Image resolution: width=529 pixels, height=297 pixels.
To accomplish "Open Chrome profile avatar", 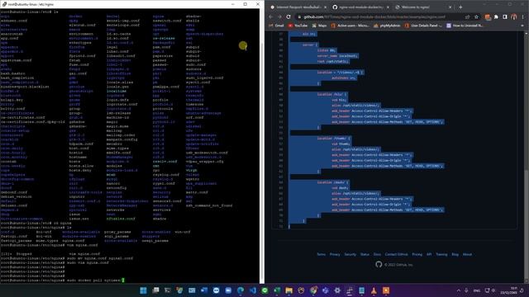I will pyautogui.click(x=514, y=16).
